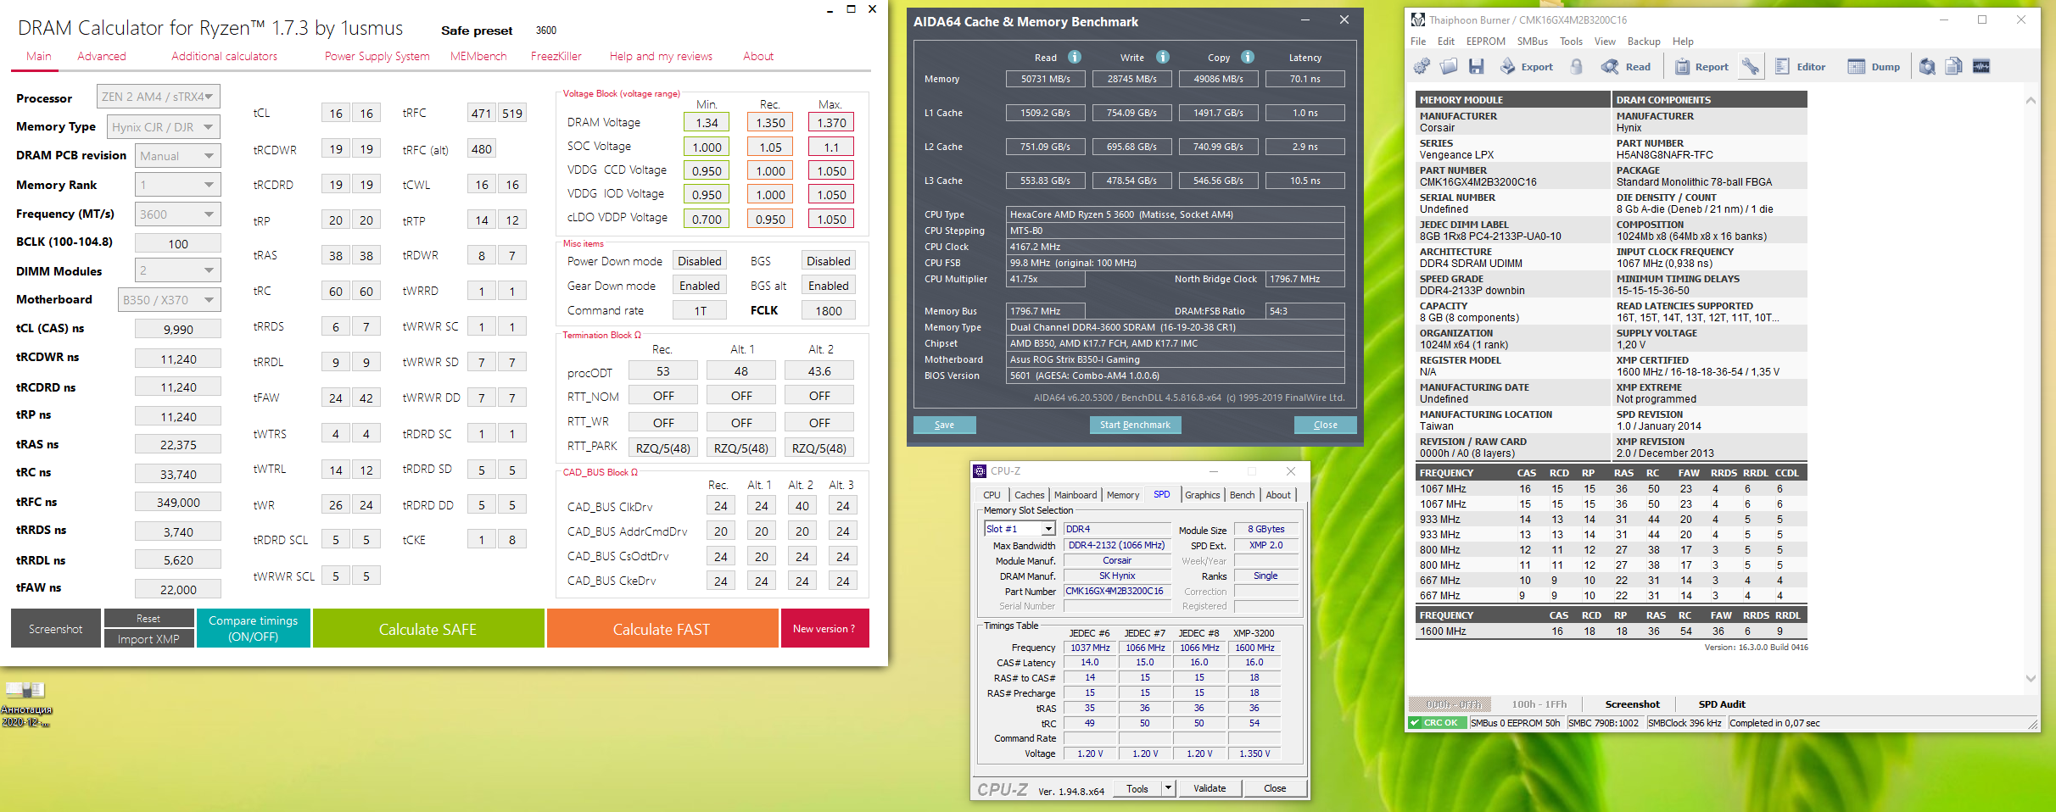Save dump with floppy disk icon
The image size is (2056, 812).
coord(1477,66)
